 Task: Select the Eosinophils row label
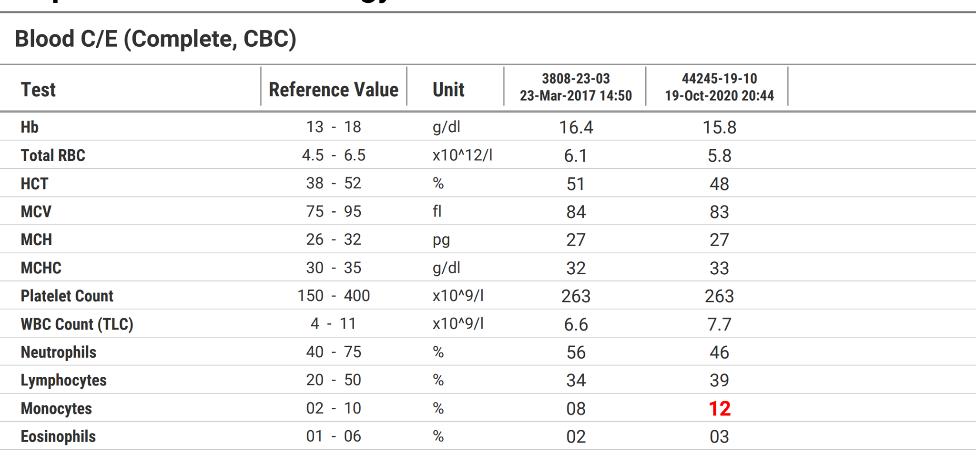point(58,436)
